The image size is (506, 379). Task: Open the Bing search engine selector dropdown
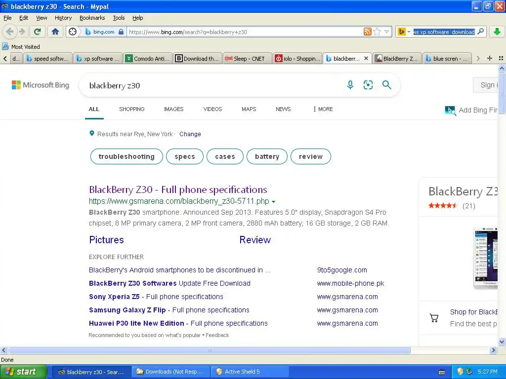[x=404, y=32]
